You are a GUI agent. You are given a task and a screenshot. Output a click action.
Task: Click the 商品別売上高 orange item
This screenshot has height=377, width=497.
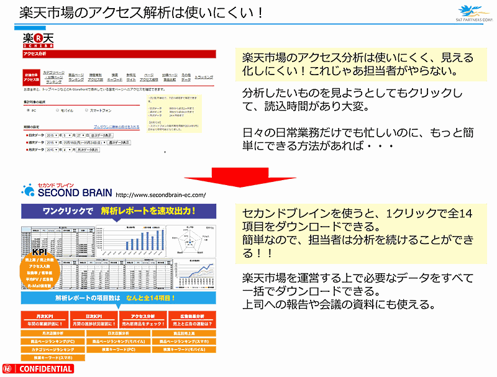(184, 334)
